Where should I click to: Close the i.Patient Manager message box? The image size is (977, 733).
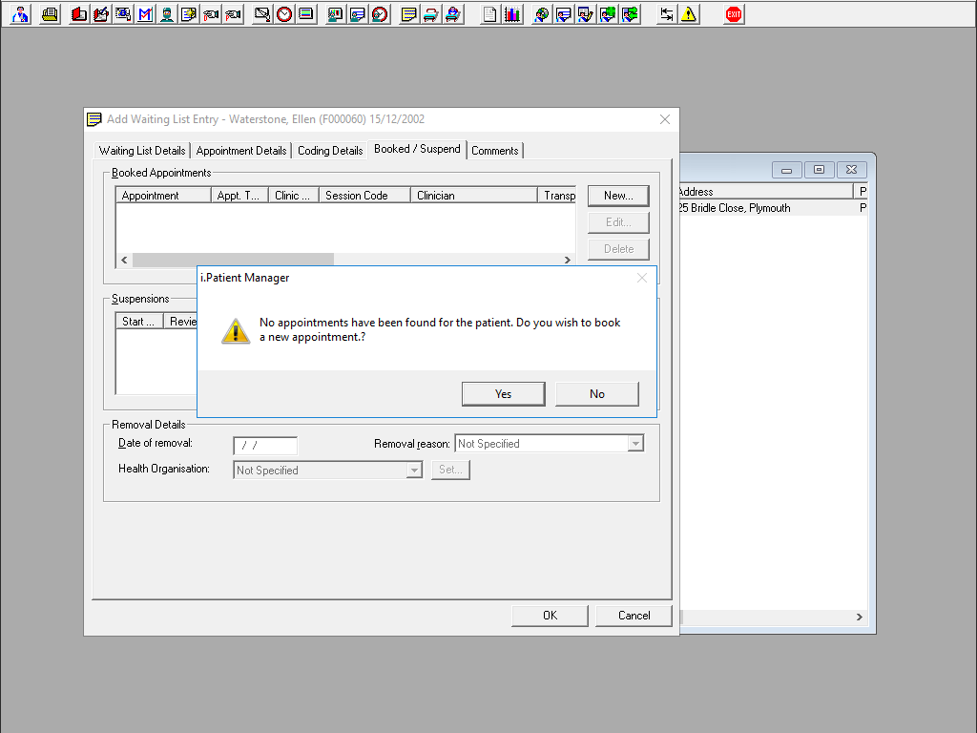point(642,278)
